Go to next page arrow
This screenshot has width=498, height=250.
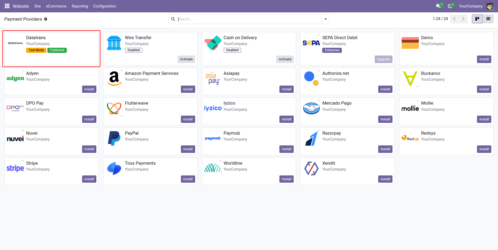[463, 19]
